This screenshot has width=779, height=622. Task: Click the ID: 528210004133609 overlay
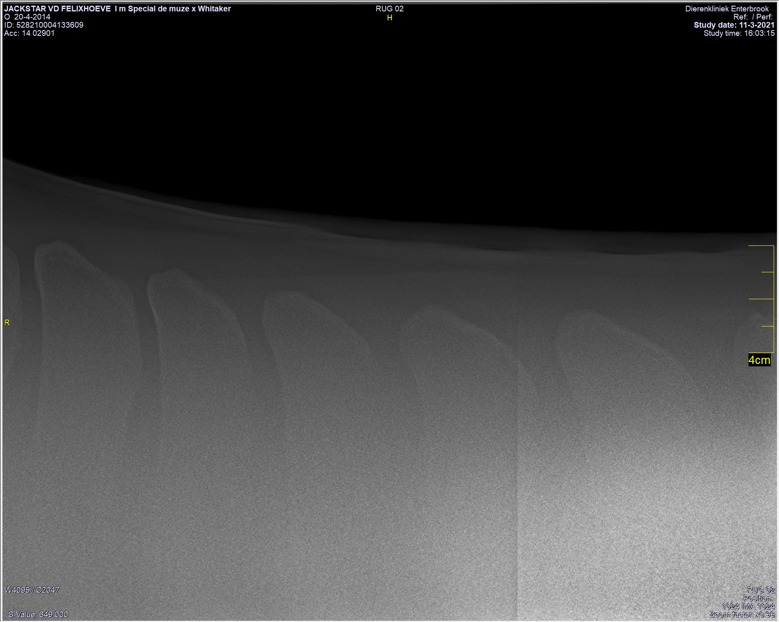44,25
